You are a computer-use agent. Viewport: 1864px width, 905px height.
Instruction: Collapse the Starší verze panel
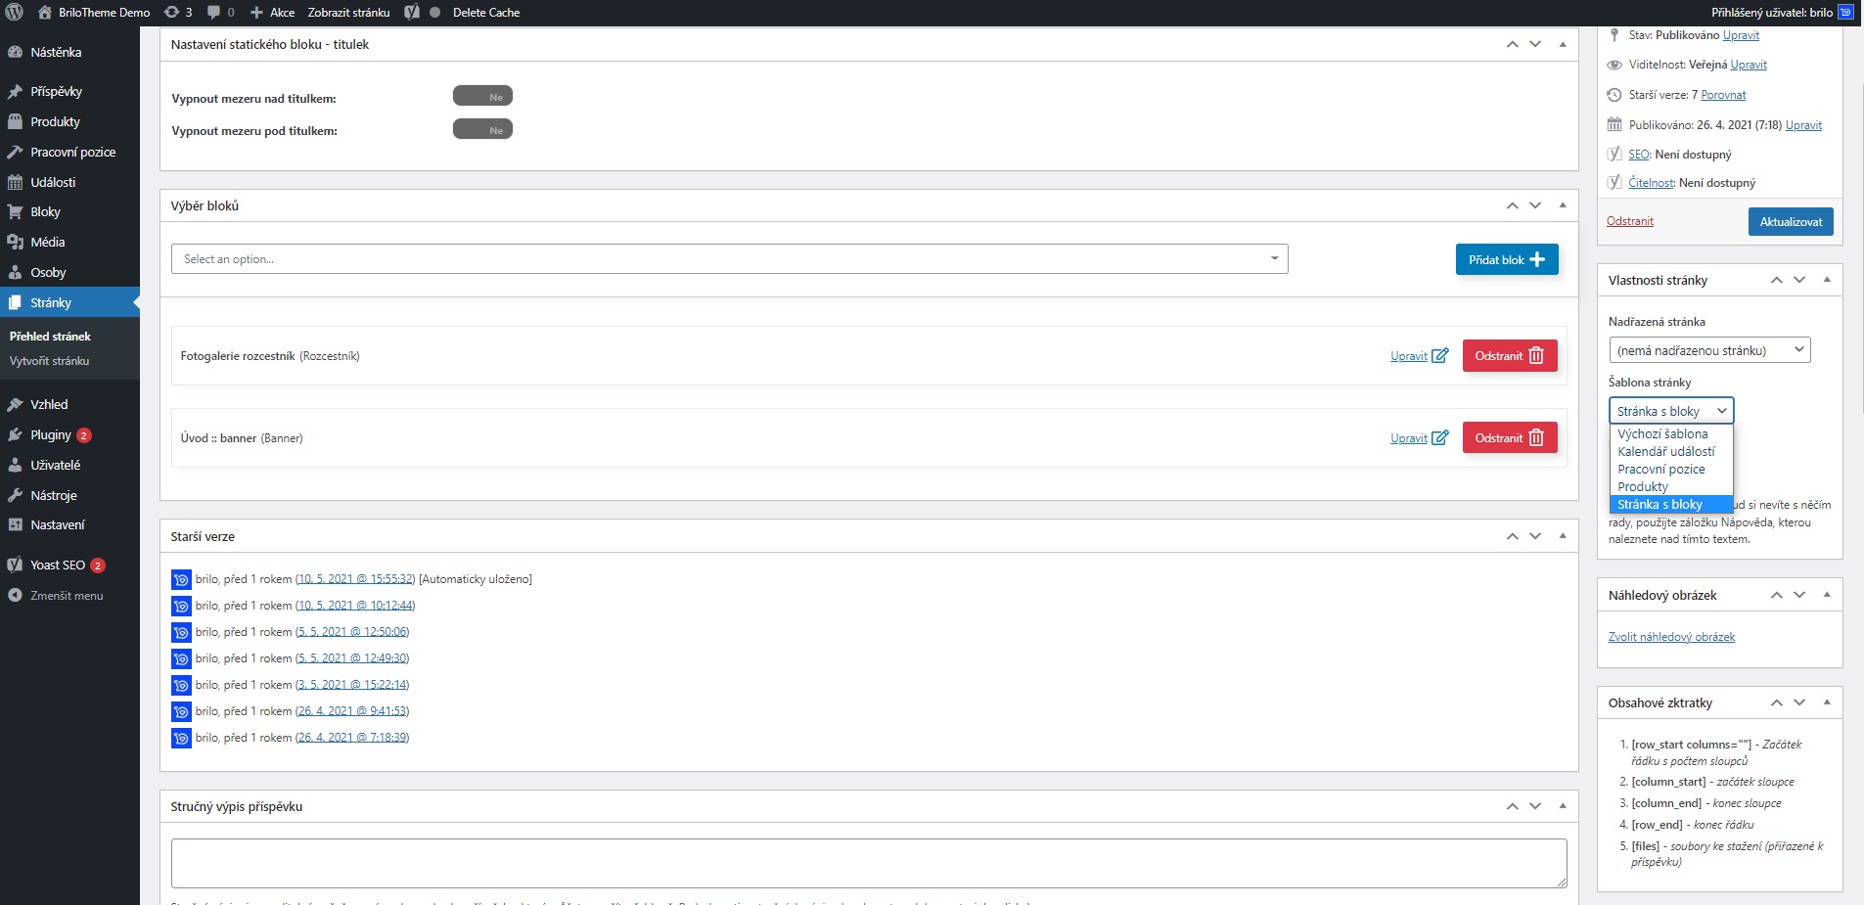pos(1562,536)
